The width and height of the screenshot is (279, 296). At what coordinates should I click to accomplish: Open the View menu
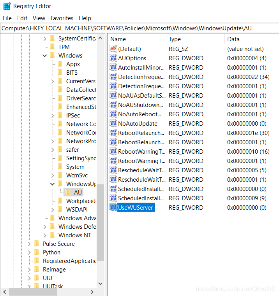pos(39,18)
